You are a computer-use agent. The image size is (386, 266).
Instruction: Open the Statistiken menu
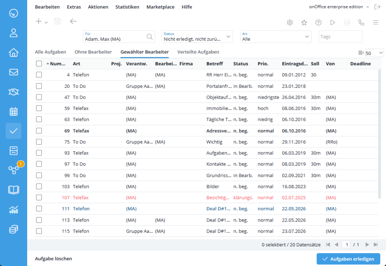(x=127, y=7)
